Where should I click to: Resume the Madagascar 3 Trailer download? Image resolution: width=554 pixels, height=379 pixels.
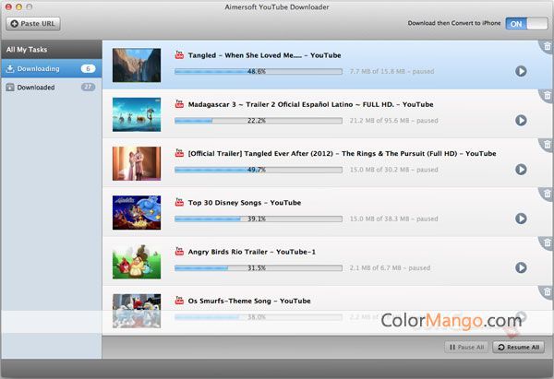pos(521,120)
